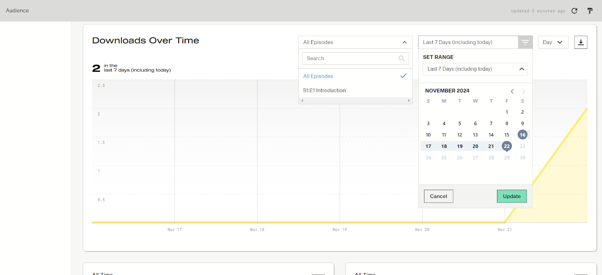Click the search magnifier icon
Screen dimensions: 602x275
click(401, 59)
